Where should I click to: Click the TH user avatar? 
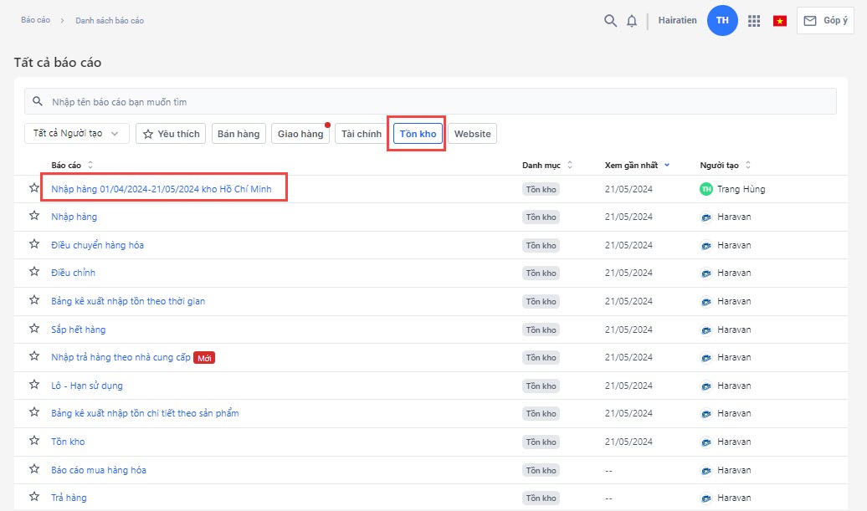pyautogui.click(x=722, y=20)
